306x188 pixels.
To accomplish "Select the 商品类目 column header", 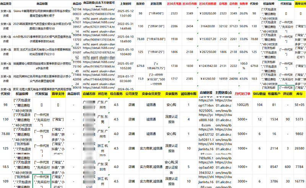I will tap(6, 3).
